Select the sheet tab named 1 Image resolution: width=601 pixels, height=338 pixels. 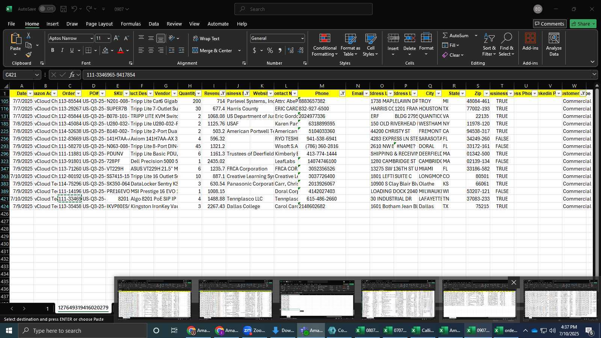pos(47,308)
